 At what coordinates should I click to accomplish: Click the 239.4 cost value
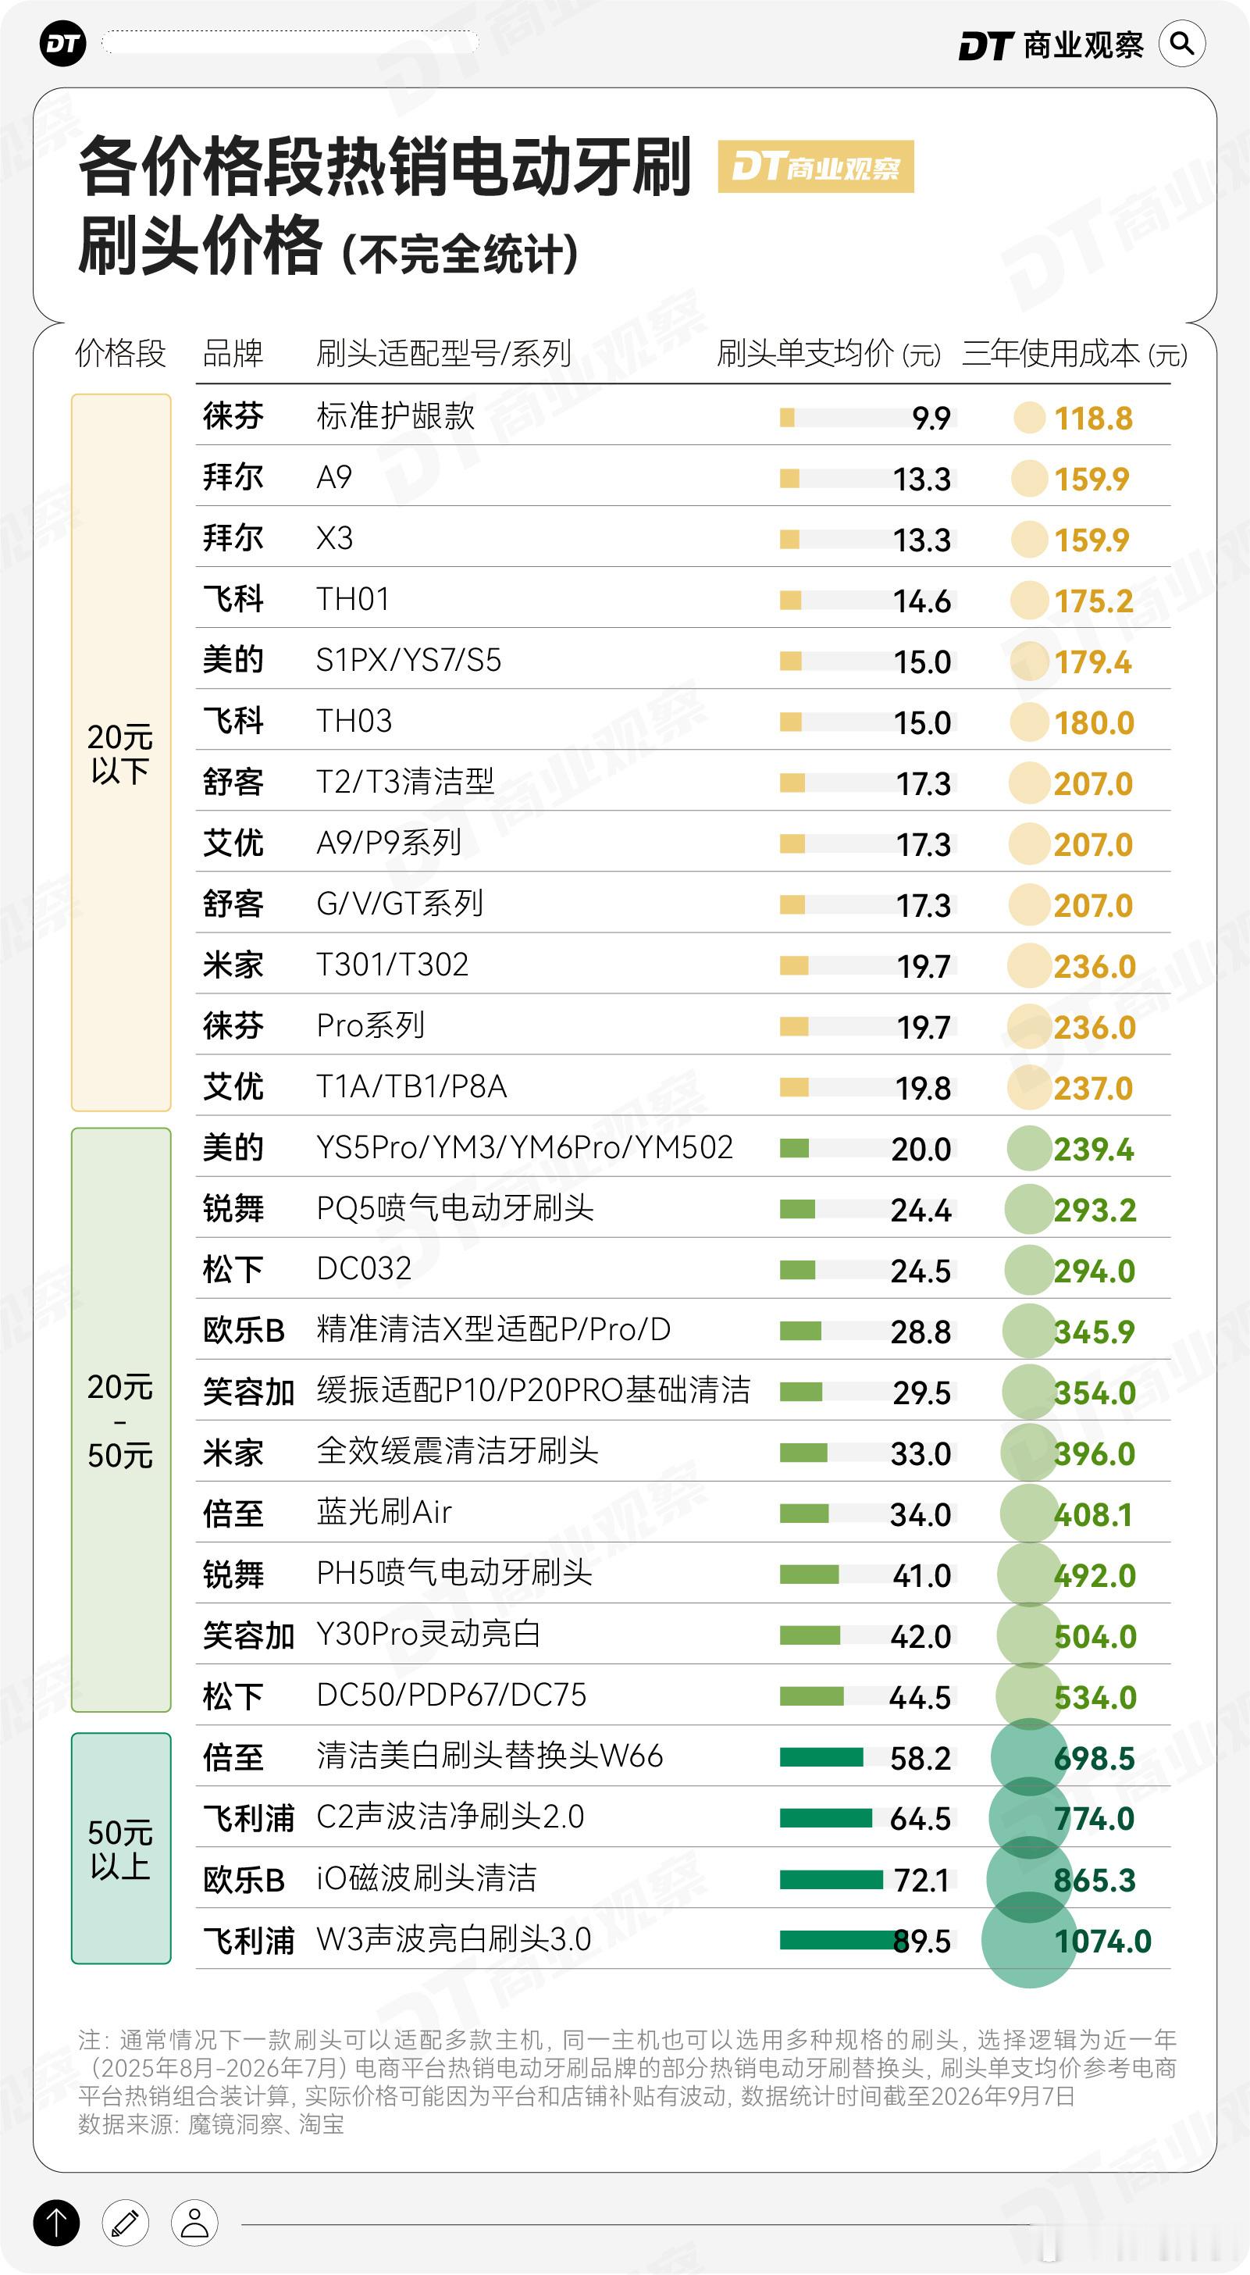(1094, 1150)
